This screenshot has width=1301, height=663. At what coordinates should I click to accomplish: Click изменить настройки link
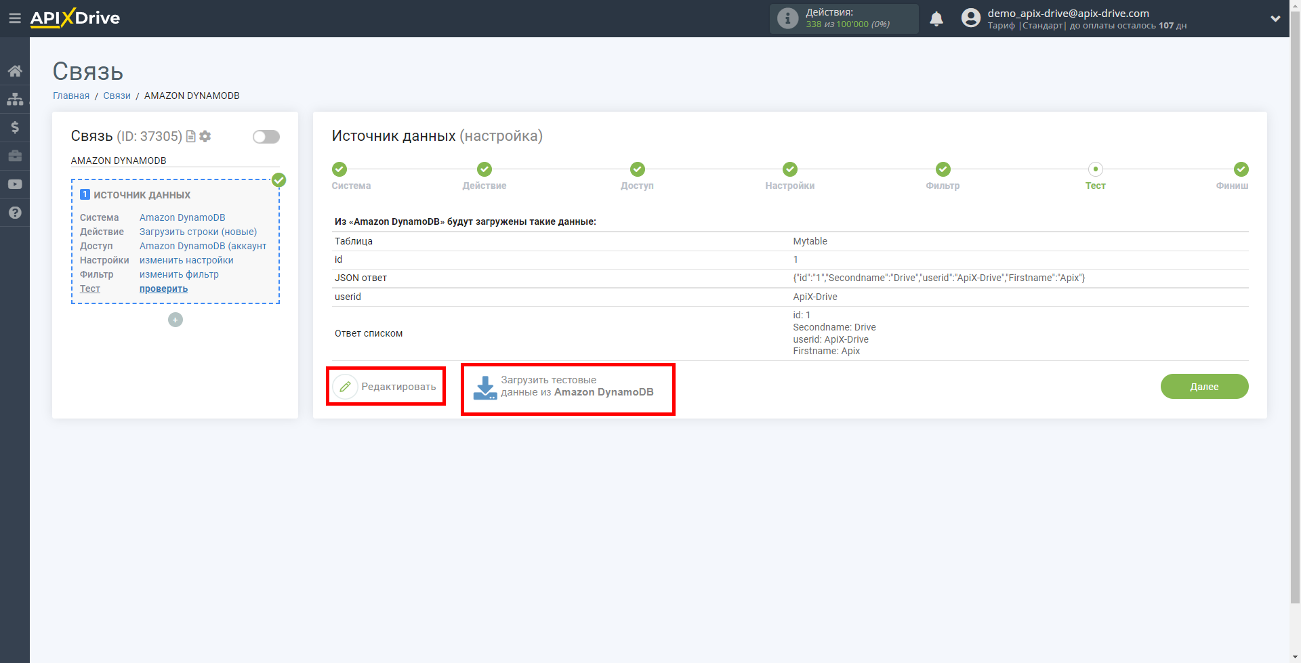tap(186, 260)
